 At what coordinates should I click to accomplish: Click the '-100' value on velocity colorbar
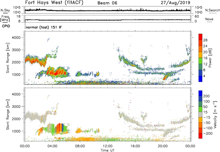[208, 128]
